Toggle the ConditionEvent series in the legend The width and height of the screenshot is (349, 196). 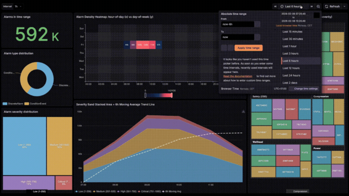[x=36, y=104]
